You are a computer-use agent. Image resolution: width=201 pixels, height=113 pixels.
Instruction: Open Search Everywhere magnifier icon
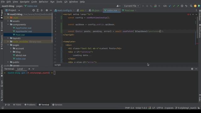point(191,6)
